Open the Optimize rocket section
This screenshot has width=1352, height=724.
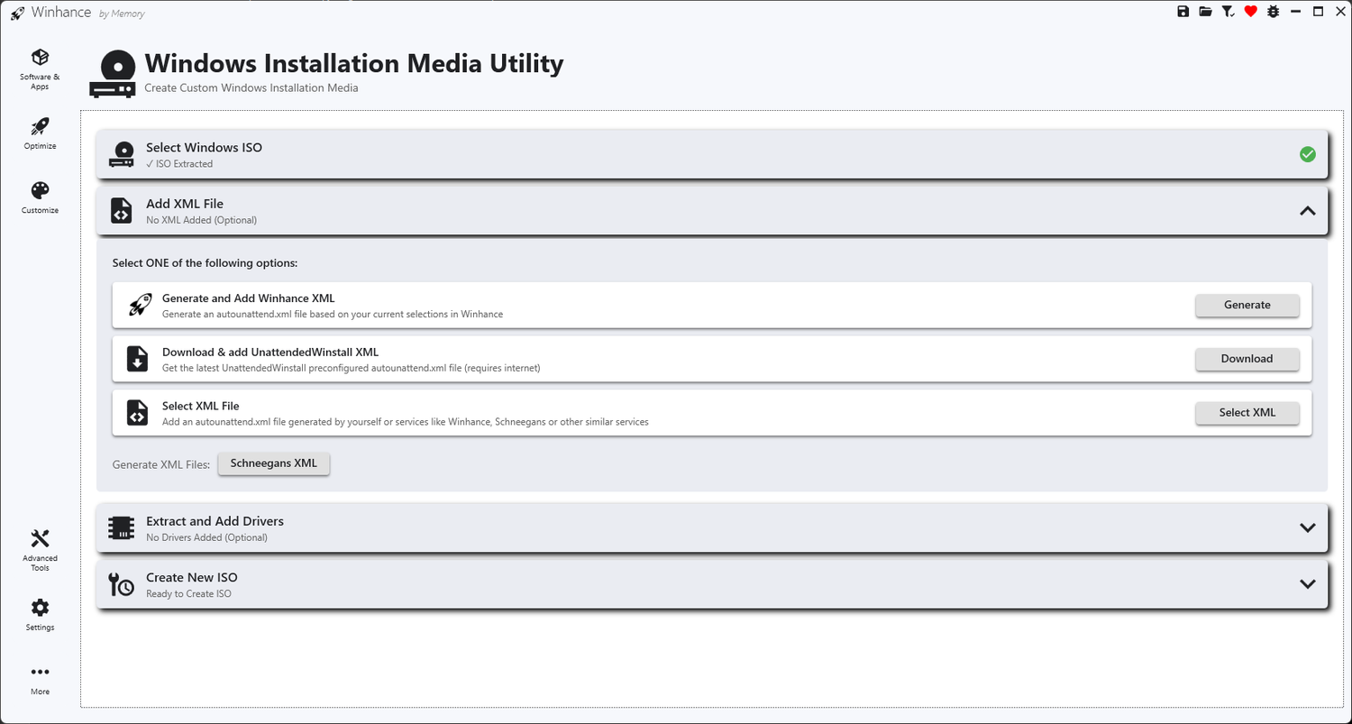pyautogui.click(x=40, y=133)
